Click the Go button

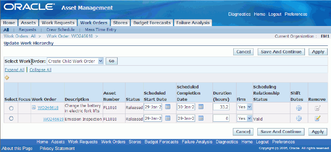(x=111, y=61)
